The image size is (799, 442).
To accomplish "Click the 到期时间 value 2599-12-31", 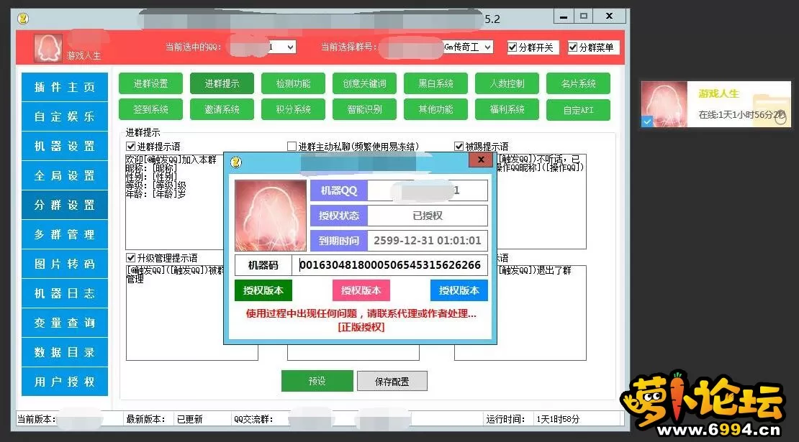I will click(x=427, y=241).
